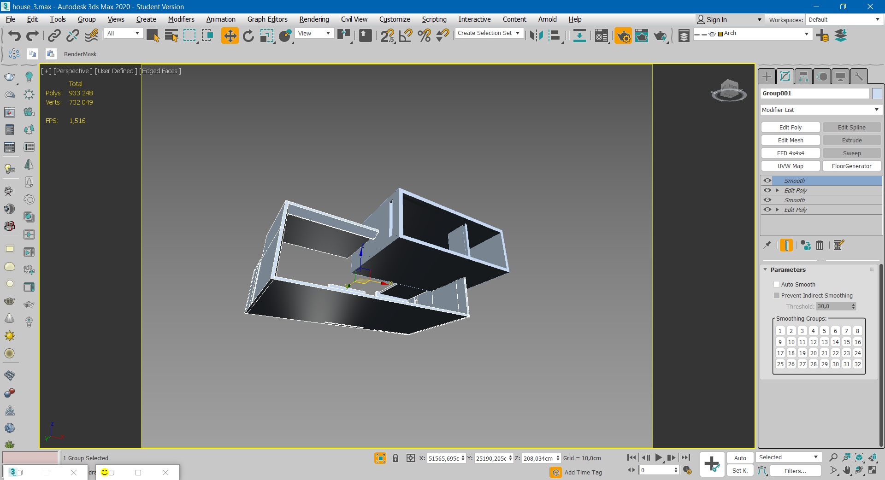Open the Customize menu
Viewport: 885px width, 480px height.
[395, 19]
